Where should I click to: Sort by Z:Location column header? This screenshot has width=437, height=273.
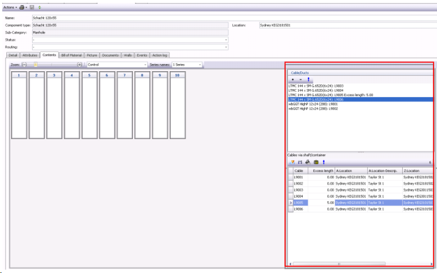(418, 171)
